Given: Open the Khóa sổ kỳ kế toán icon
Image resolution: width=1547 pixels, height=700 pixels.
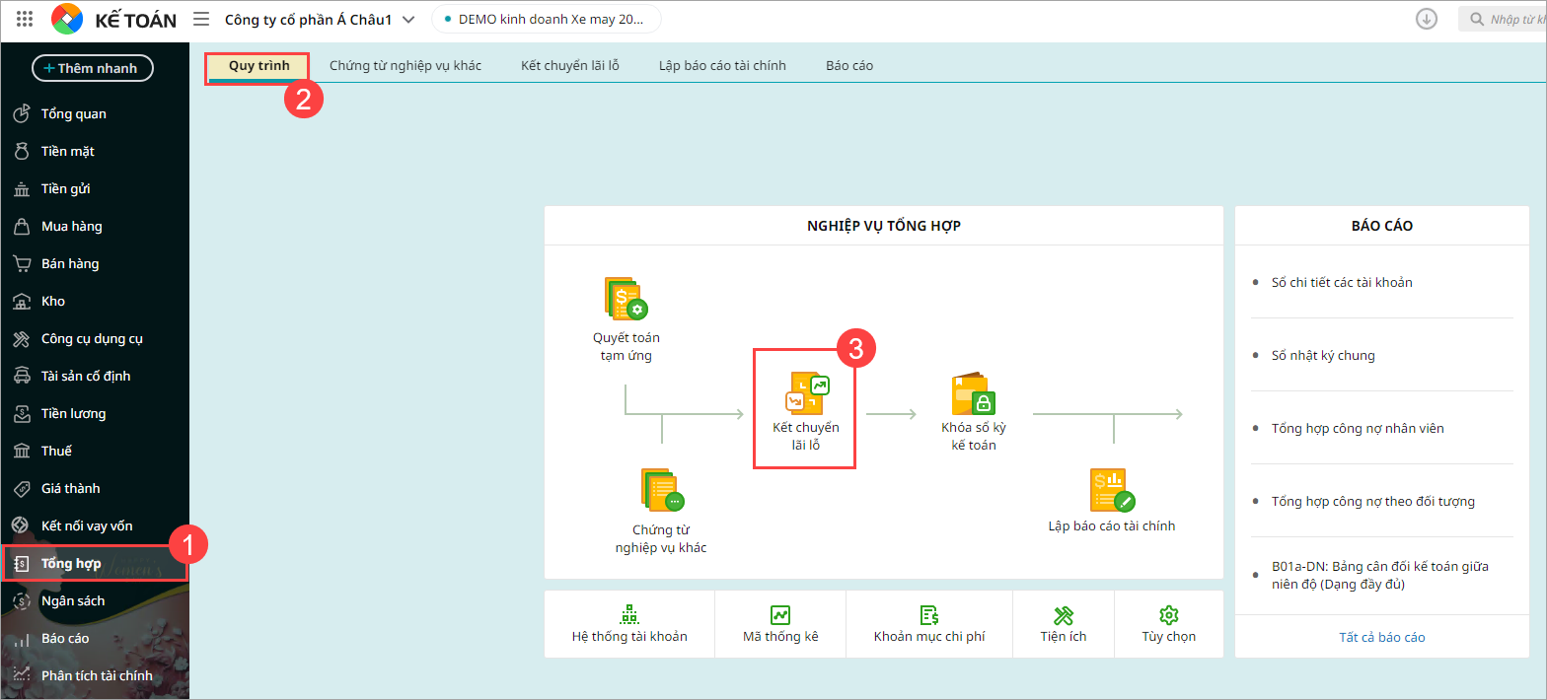Looking at the screenshot, I should pos(973,393).
